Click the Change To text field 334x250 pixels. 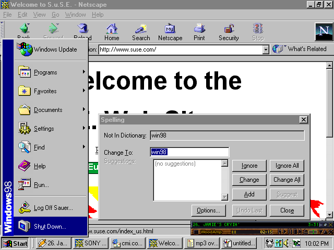189,152
